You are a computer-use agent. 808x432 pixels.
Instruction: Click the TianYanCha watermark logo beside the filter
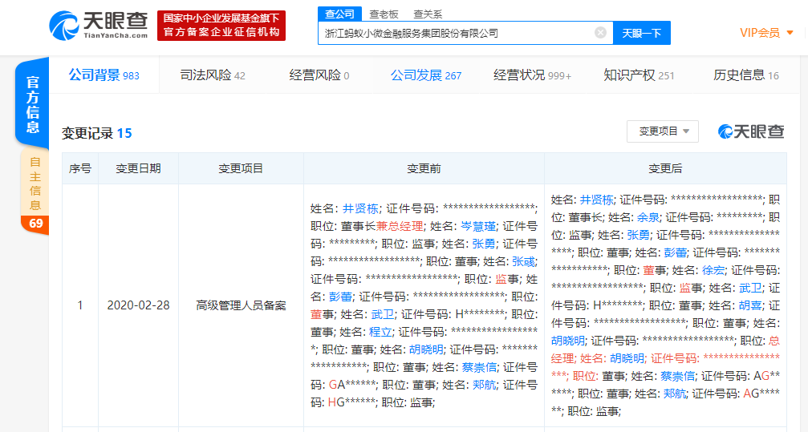(751, 131)
